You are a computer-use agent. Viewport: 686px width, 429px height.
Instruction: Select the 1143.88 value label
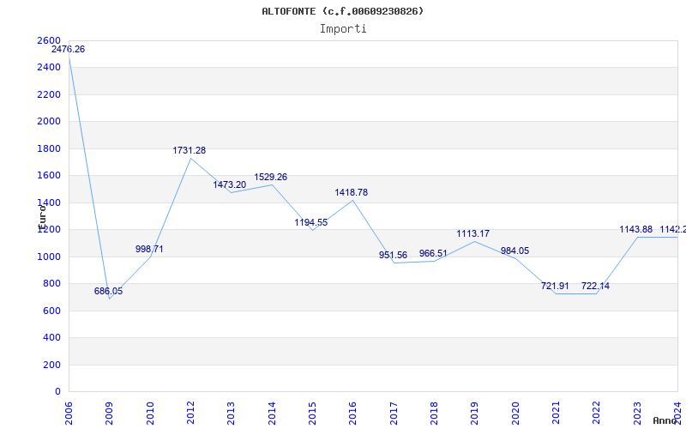[636, 230]
